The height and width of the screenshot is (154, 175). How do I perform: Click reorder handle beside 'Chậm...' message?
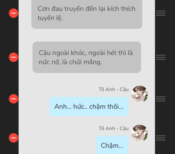pos(161,138)
